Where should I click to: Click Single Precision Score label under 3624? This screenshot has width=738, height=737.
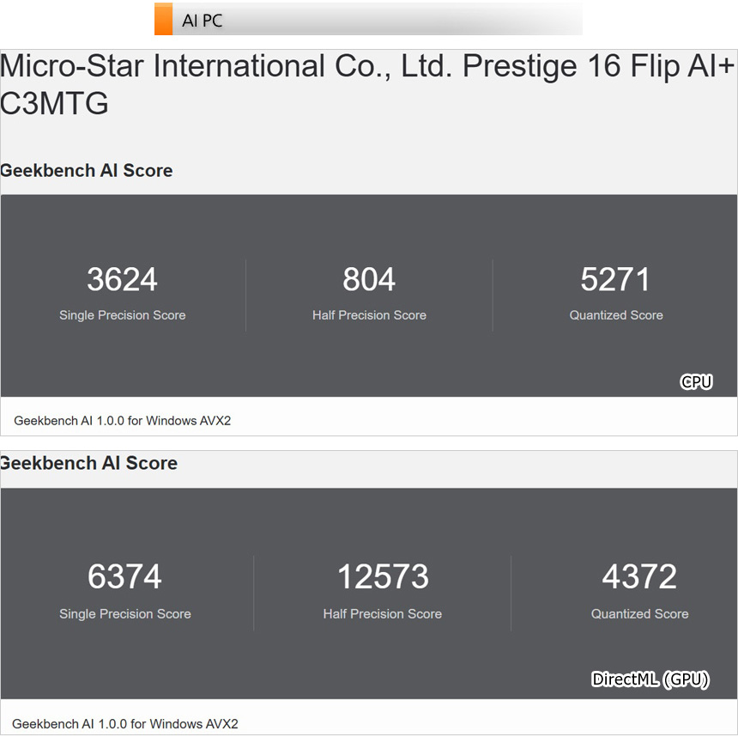[x=122, y=315]
